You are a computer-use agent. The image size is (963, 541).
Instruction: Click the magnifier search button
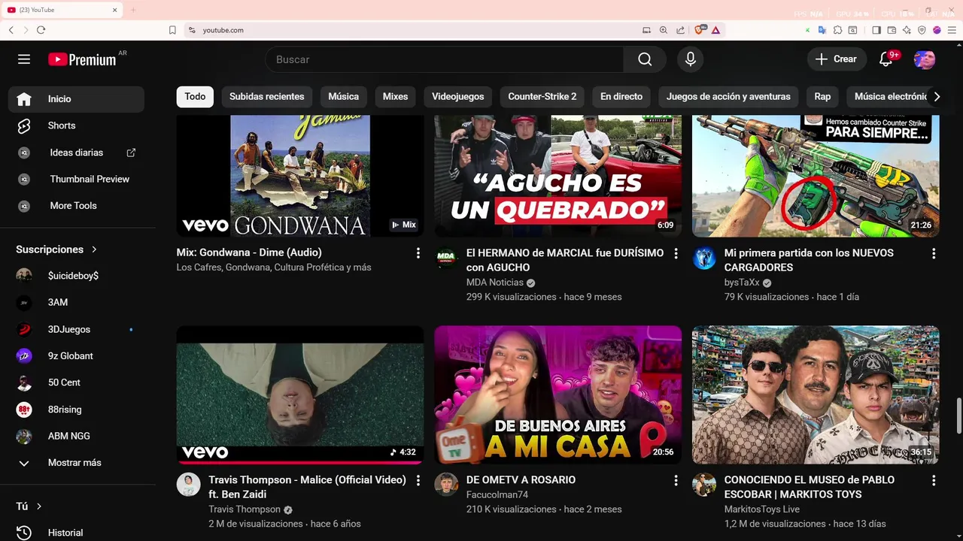[645, 59]
